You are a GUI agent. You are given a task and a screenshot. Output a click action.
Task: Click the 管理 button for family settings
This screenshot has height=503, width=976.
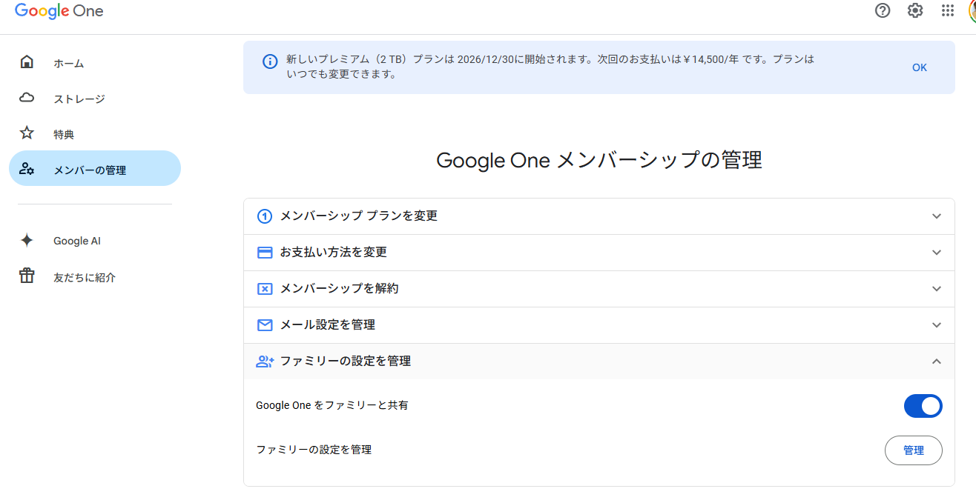click(913, 450)
